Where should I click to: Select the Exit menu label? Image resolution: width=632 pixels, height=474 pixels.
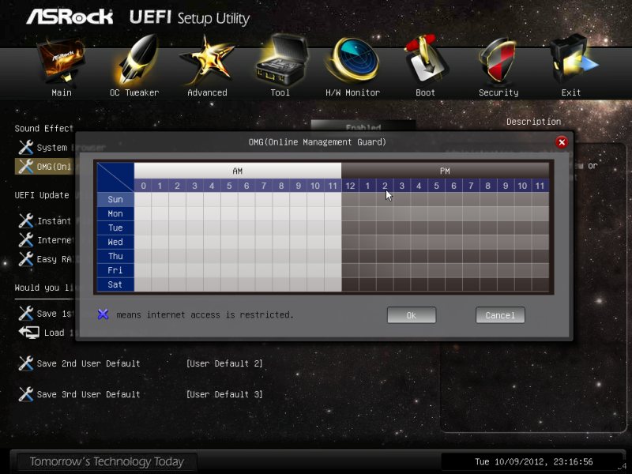coord(571,92)
